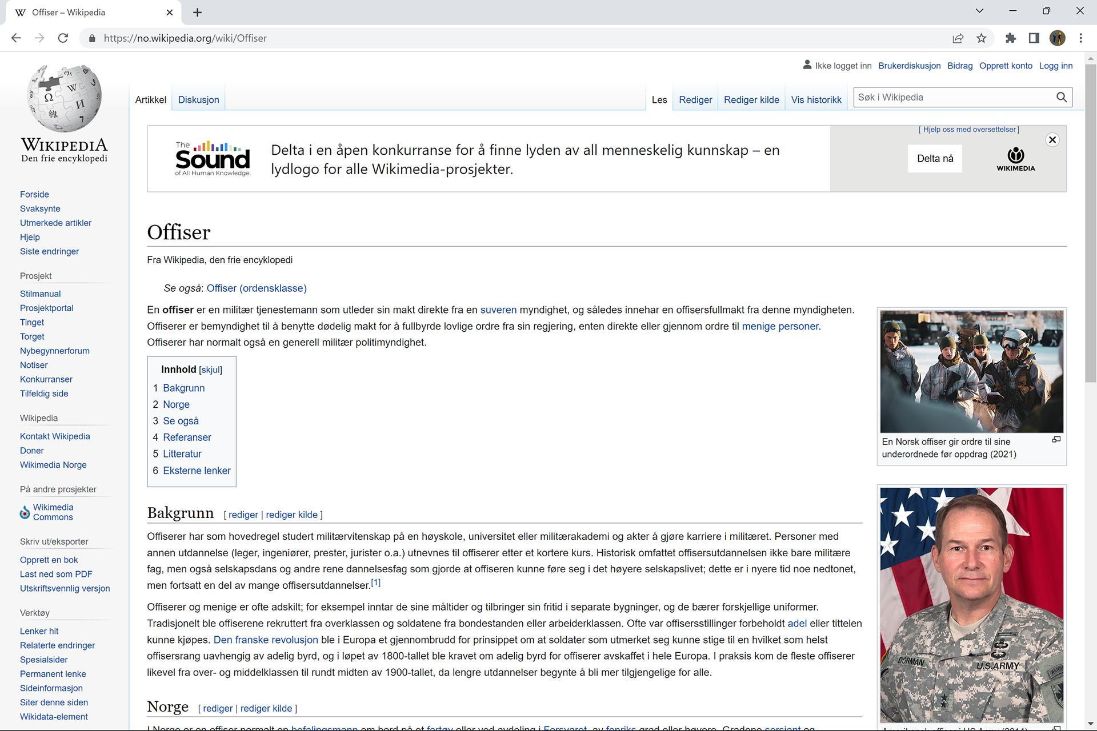
Task: Bookmark this page with the star icon
Action: 982,38
